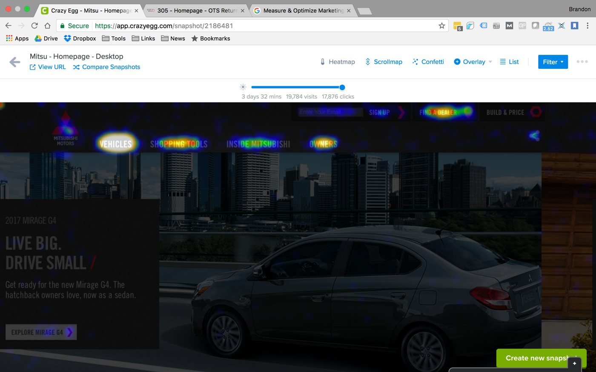Click VEHICLES in the Mitsubishi nav
Screen dimensions: 596x372
(115, 144)
